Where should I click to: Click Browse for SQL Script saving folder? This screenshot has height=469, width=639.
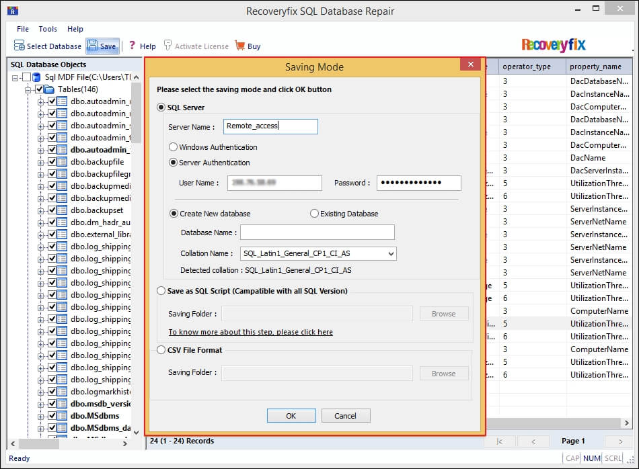pyautogui.click(x=443, y=314)
